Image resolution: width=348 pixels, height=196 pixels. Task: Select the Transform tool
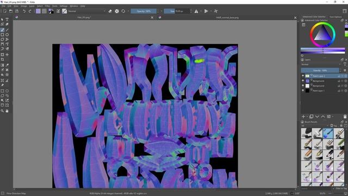(x=2, y=54)
